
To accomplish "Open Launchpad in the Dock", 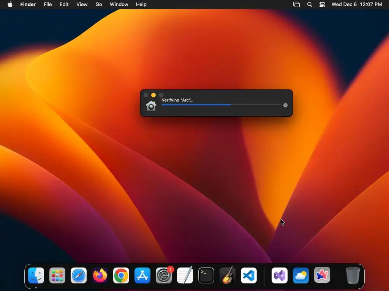I will coord(57,275).
